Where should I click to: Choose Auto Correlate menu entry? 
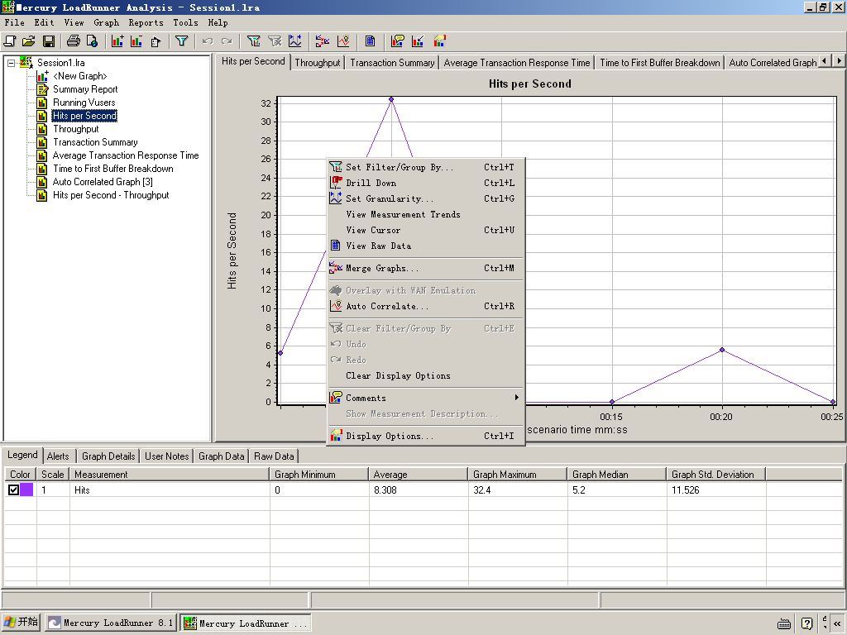[426, 306]
